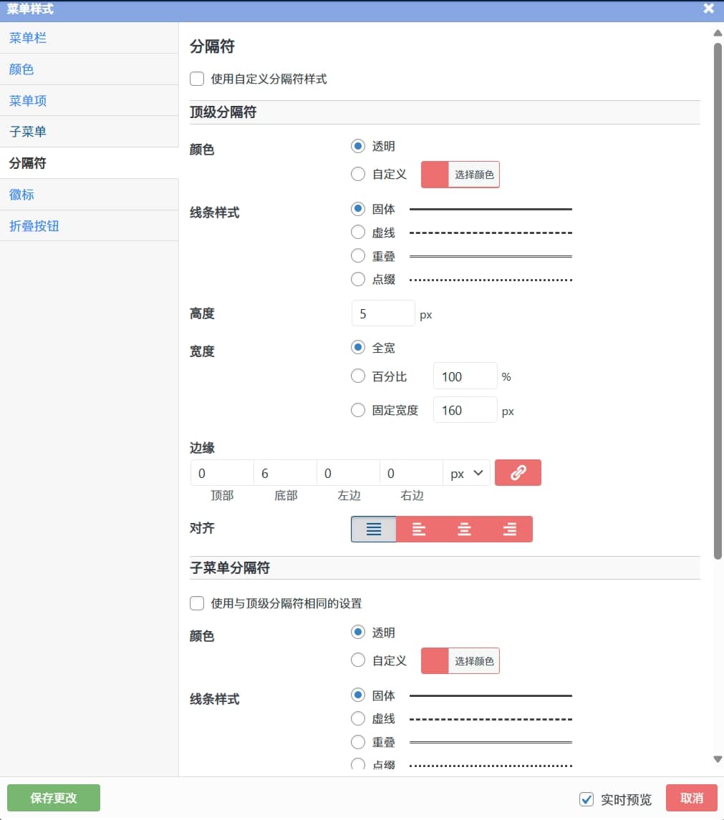
Task: Click the 保存更改 button
Action: point(54,798)
